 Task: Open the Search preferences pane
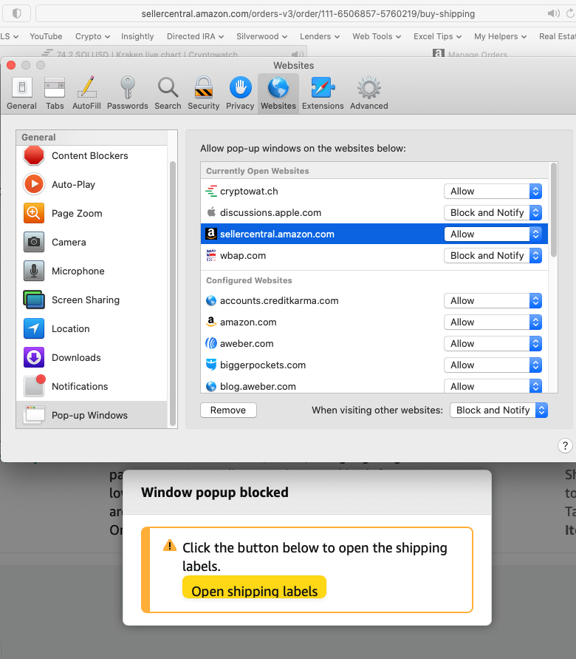(x=168, y=93)
